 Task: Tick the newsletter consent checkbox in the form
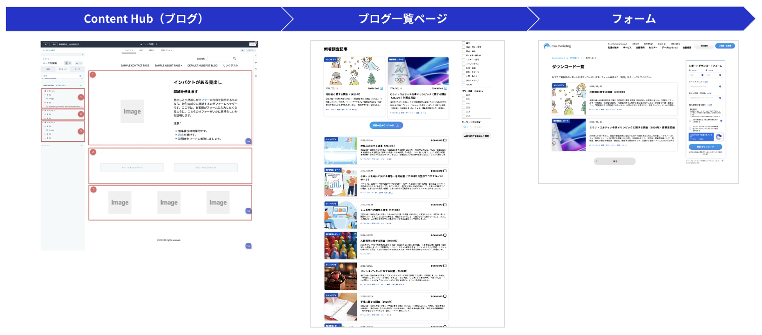[690, 128]
